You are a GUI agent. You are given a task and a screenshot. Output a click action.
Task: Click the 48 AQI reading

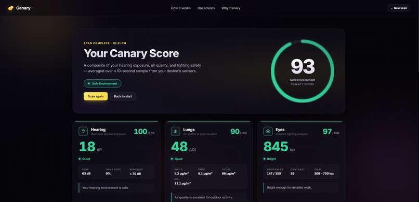(x=184, y=147)
